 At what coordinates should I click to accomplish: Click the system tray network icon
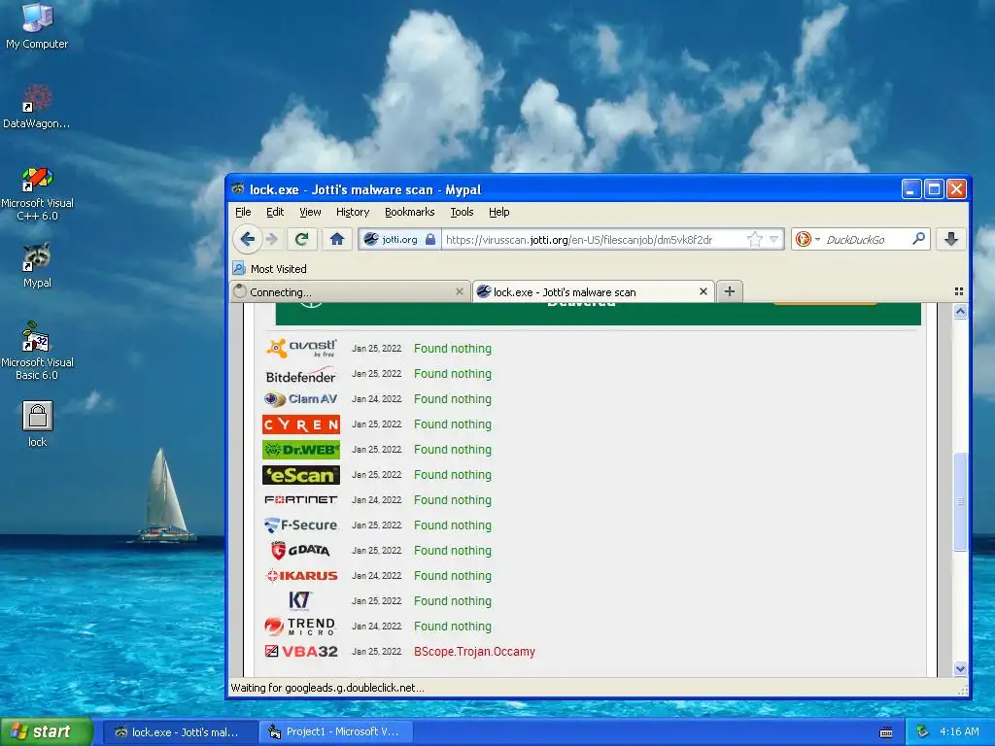click(922, 732)
